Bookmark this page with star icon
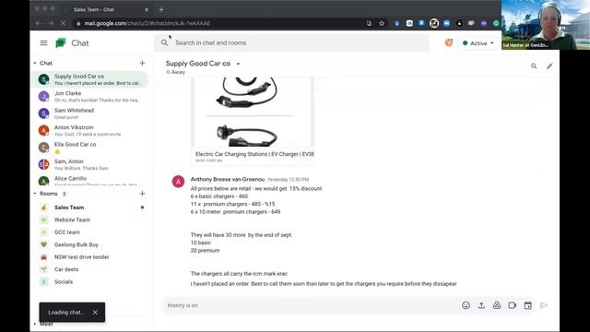Viewport: 590px width, 332px height. click(382, 23)
